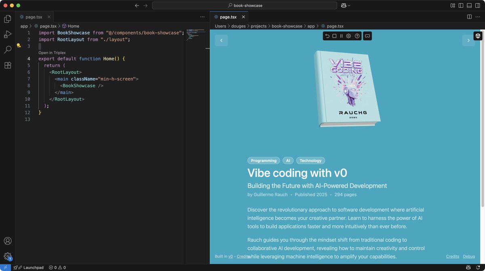
Task: Click the 'book-showcase' breadcrumb
Action: (x=287, y=26)
